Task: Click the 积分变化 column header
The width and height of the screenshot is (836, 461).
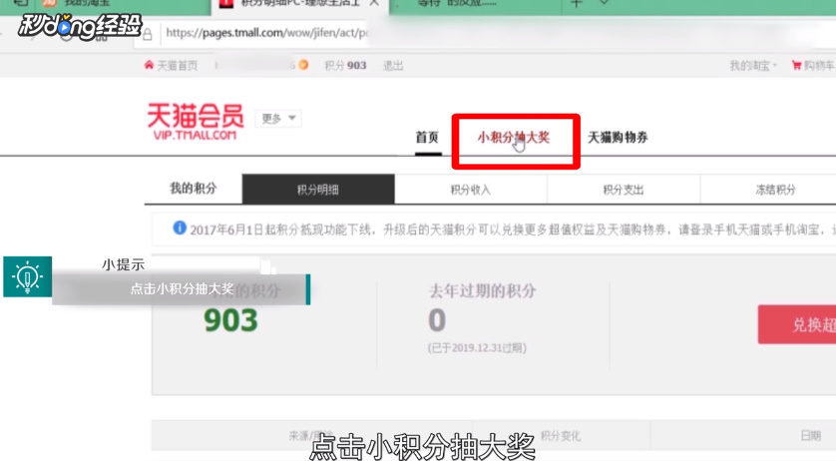Action: (x=561, y=436)
